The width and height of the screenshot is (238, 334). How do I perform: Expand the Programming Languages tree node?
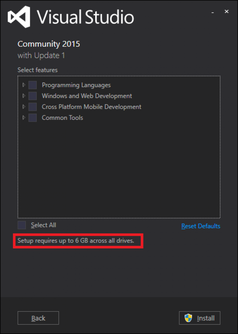point(24,85)
